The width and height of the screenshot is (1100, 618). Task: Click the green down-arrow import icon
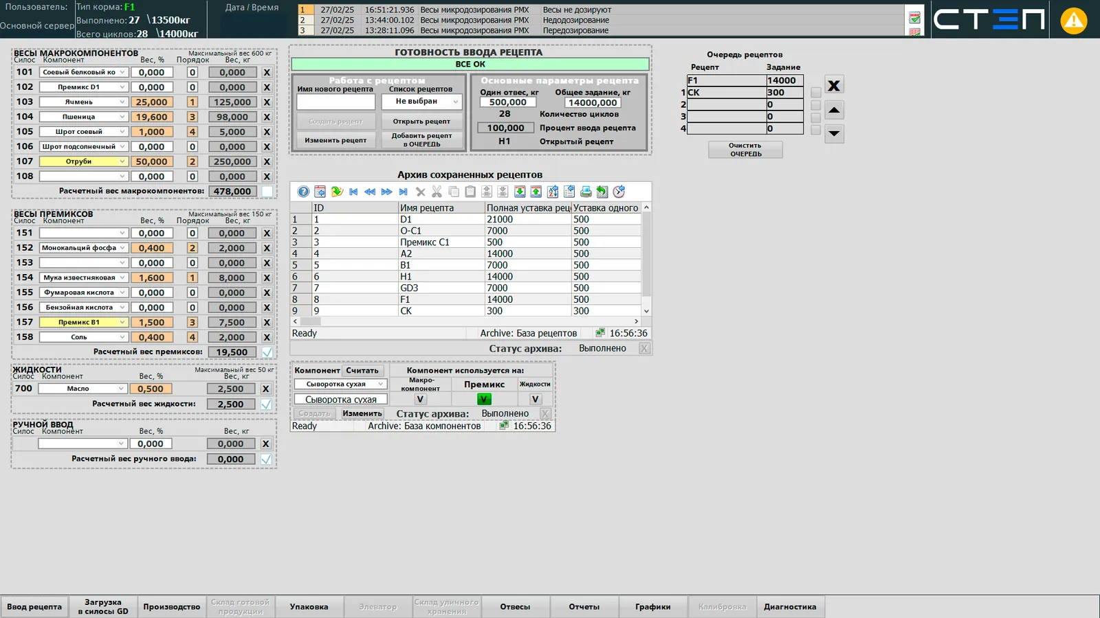(520, 192)
